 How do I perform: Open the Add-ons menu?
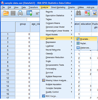90,7
